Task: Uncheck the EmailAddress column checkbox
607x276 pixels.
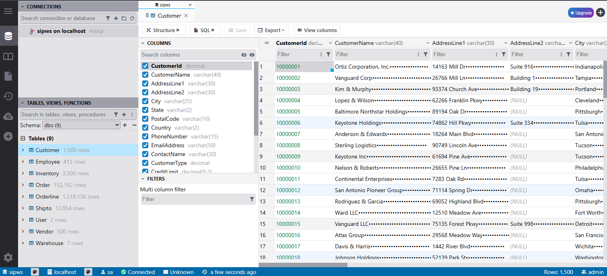Action: (145, 145)
